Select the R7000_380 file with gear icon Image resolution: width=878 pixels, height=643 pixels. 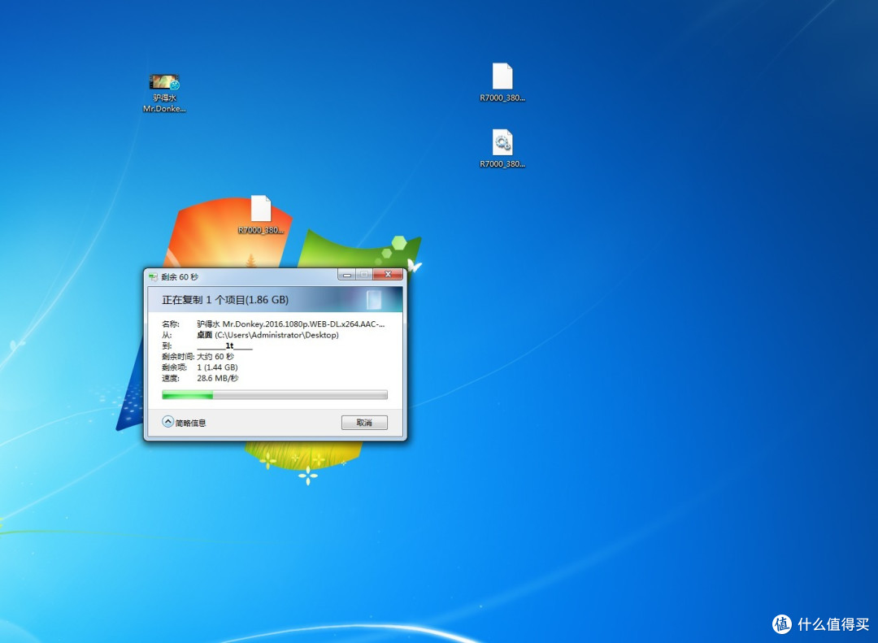[502, 149]
